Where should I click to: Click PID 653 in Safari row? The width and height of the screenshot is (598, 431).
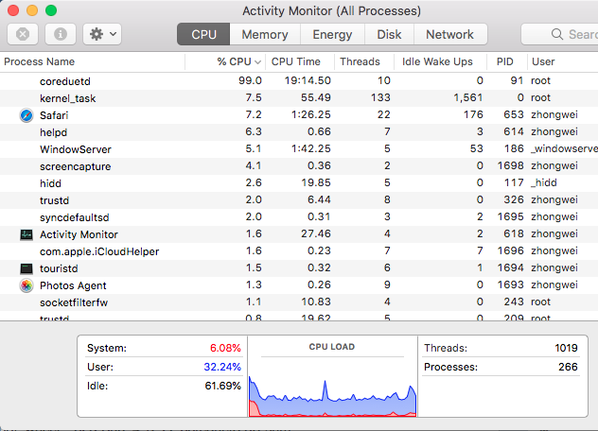[514, 114]
